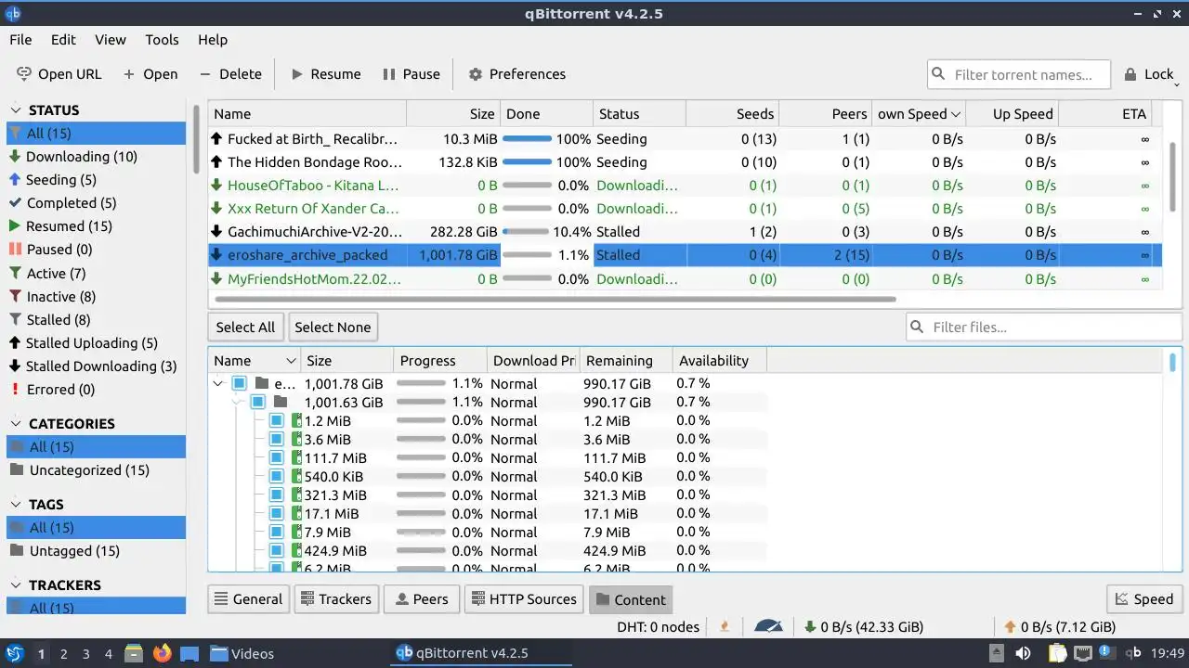The image size is (1189, 668).
Task: Click the Completed checkmark filter icon
Action: click(x=15, y=203)
